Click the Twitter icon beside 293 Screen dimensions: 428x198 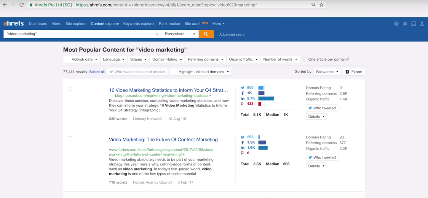pyautogui.click(x=243, y=137)
